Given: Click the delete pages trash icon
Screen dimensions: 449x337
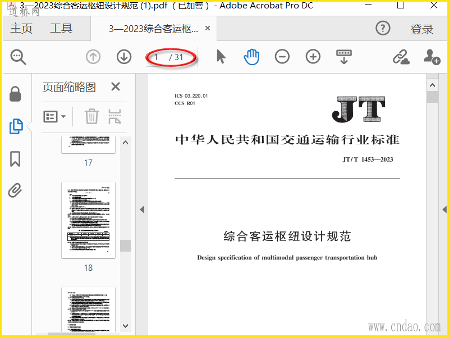Looking at the screenshot, I should click(91, 116).
